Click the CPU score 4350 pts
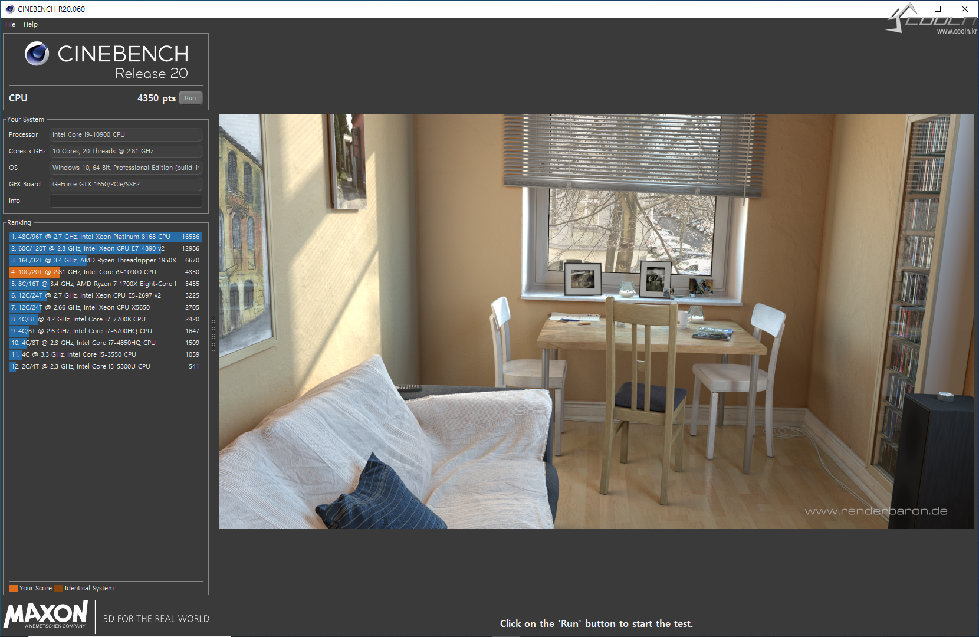Viewport: 979px width, 637px height. coord(156,98)
